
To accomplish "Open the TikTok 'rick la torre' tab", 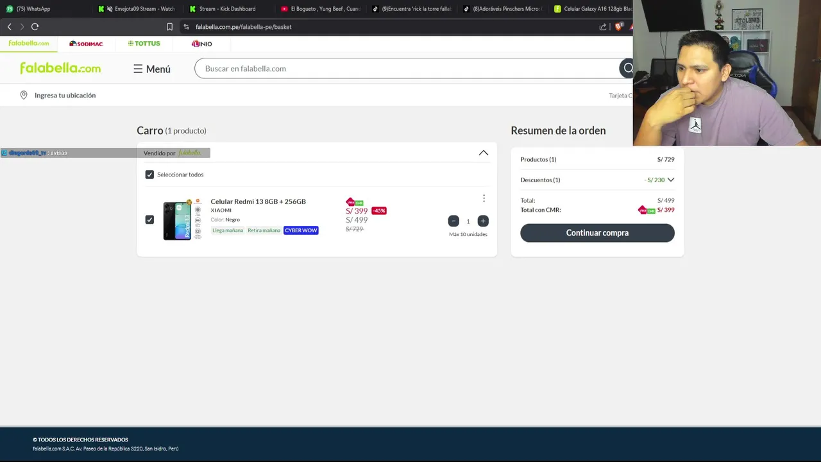I will [x=413, y=9].
